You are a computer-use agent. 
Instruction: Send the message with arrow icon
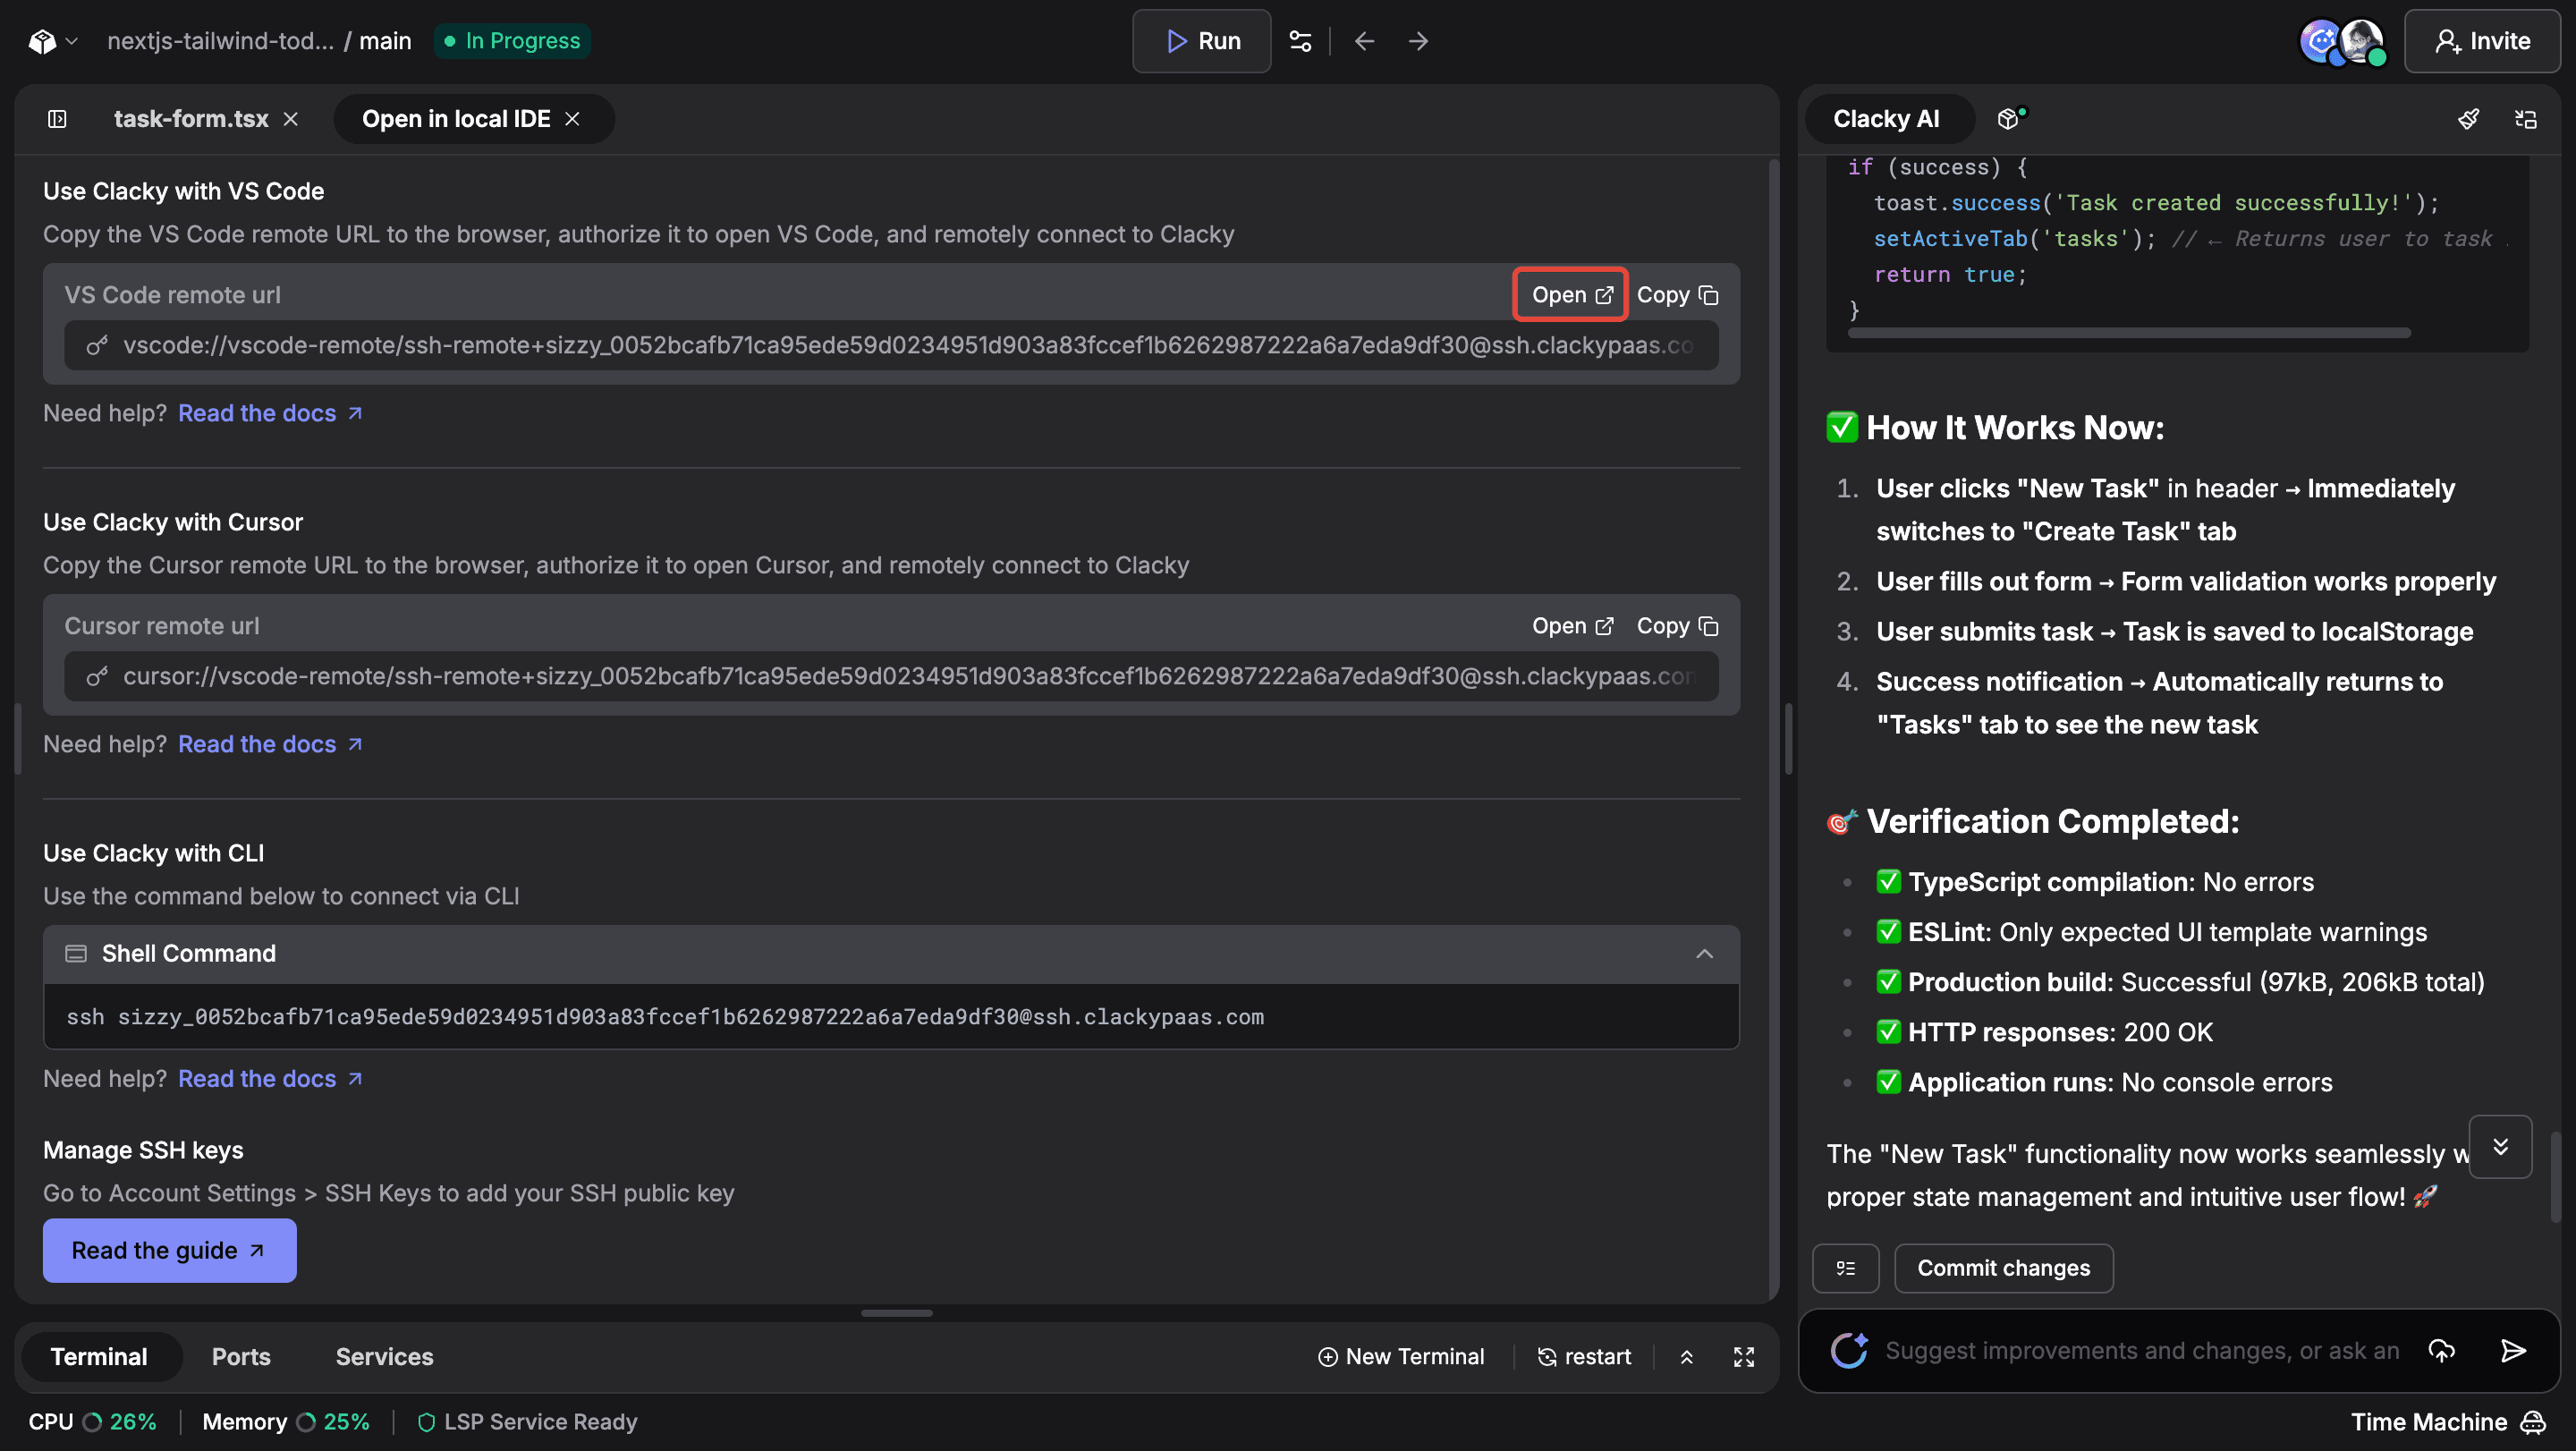click(x=2513, y=1351)
